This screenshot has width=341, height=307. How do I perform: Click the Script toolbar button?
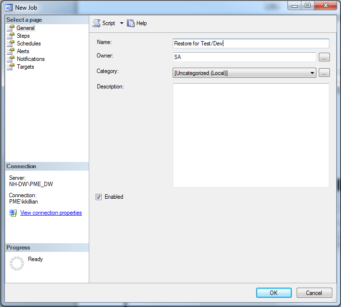pyautogui.click(x=104, y=23)
